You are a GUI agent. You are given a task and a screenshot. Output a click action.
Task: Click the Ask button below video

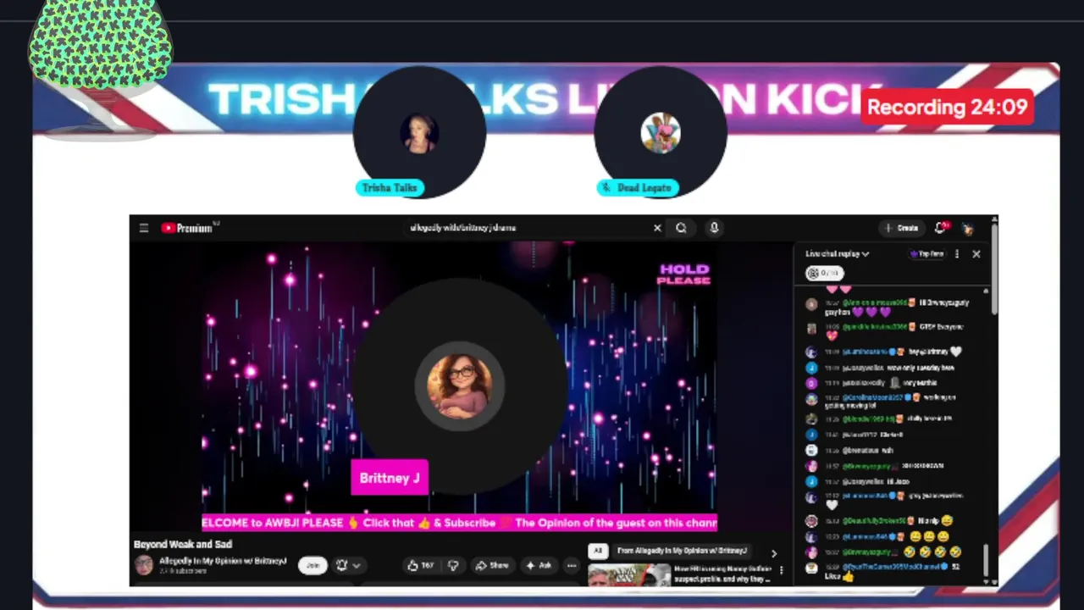click(539, 565)
